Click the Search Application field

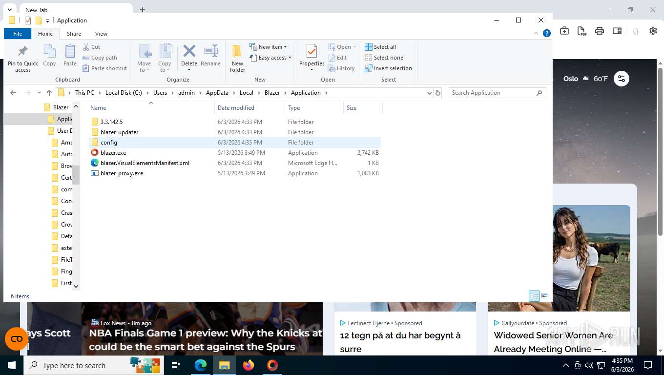coord(497,93)
